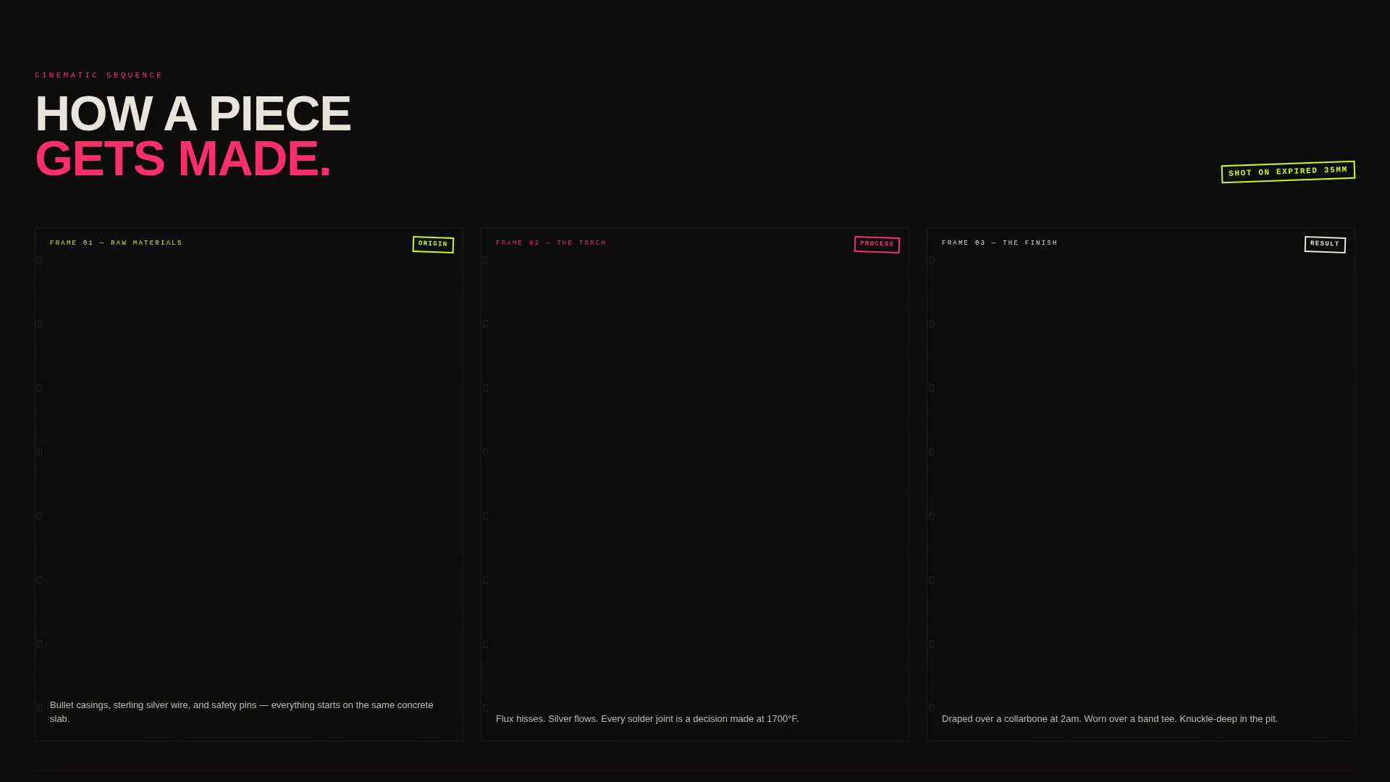Click the pink 'GETS MADE.' heading line
The width and height of the screenshot is (1390, 782).
point(182,159)
